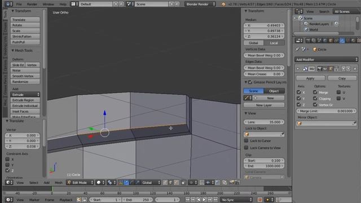This screenshot has width=361, height=203.
Task: Collapse the Mesh Tools panel
Action: 13,50
